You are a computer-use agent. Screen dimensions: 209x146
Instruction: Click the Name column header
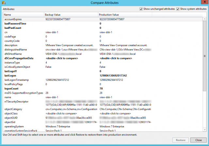coord(24,15)
